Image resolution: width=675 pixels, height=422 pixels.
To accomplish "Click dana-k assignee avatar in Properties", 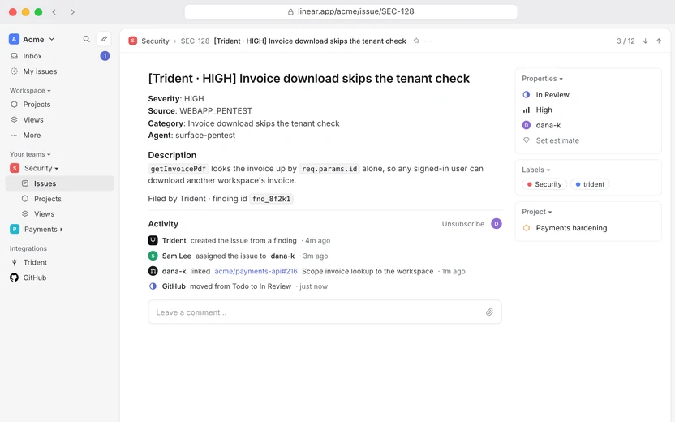I will [526, 125].
